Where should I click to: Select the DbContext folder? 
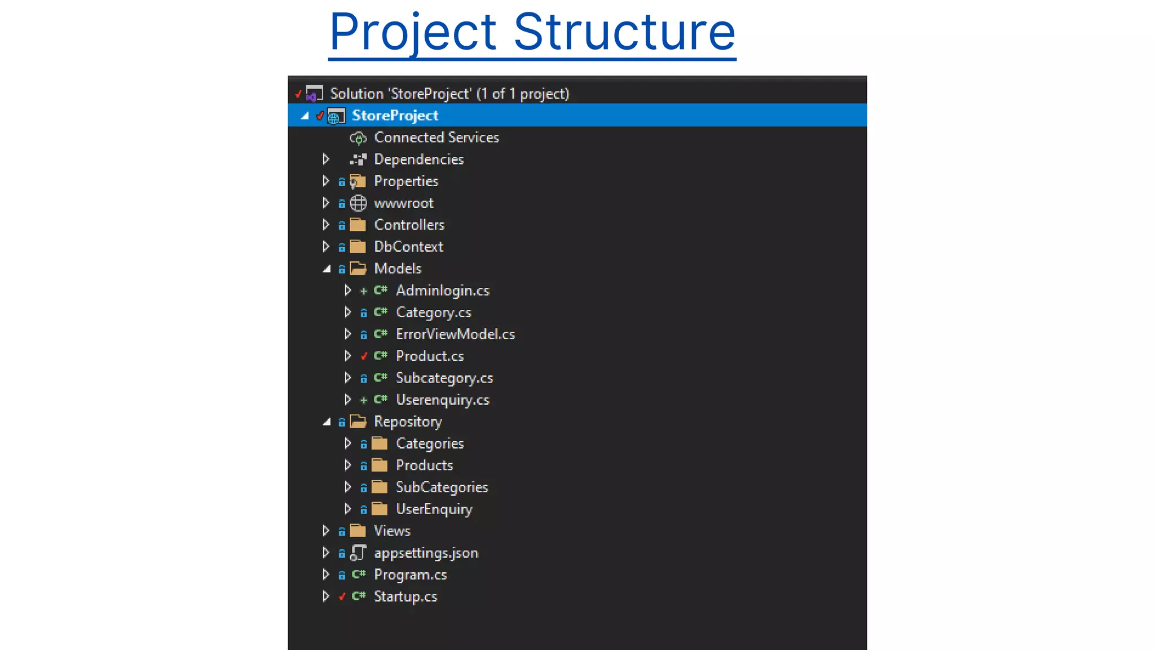408,247
